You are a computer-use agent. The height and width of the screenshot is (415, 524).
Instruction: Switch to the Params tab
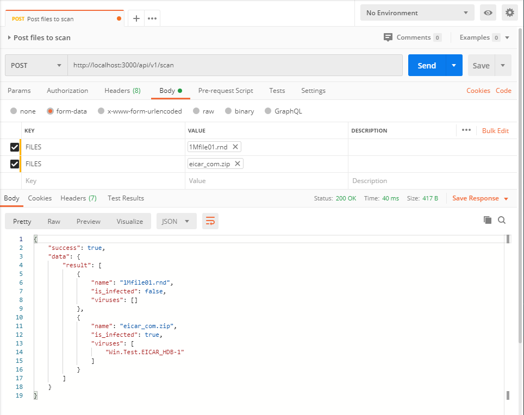coord(19,91)
